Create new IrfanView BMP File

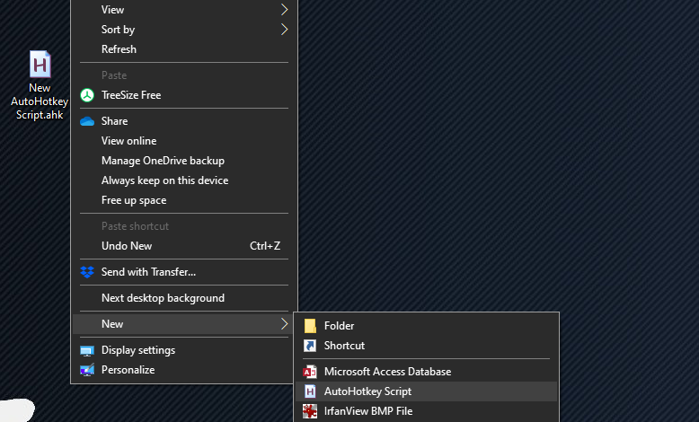(x=426, y=411)
